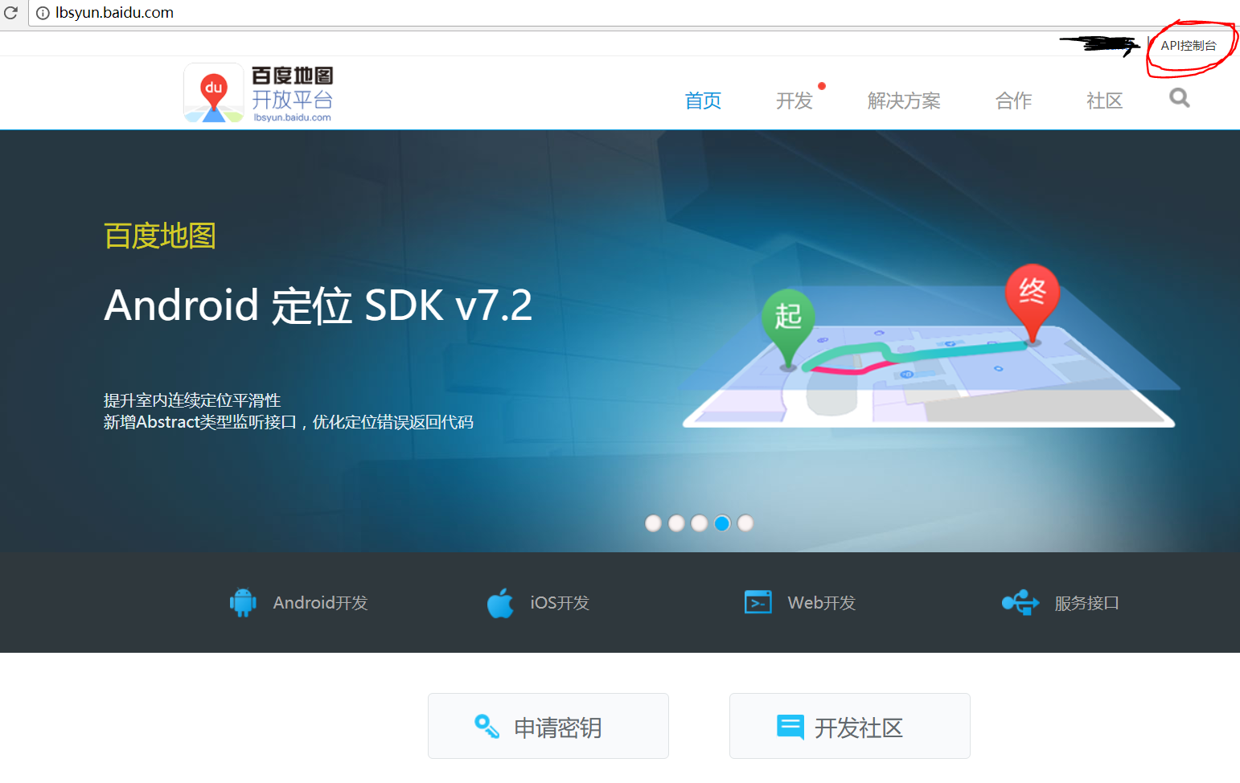Image resolution: width=1240 pixels, height=783 pixels.
Task: Select the fourth active blue carousel dot
Action: point(722,523)
